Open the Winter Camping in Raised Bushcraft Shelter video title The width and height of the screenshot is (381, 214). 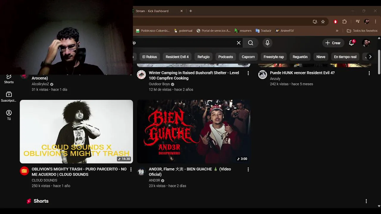pyautogui.click(x=194, y=75)
